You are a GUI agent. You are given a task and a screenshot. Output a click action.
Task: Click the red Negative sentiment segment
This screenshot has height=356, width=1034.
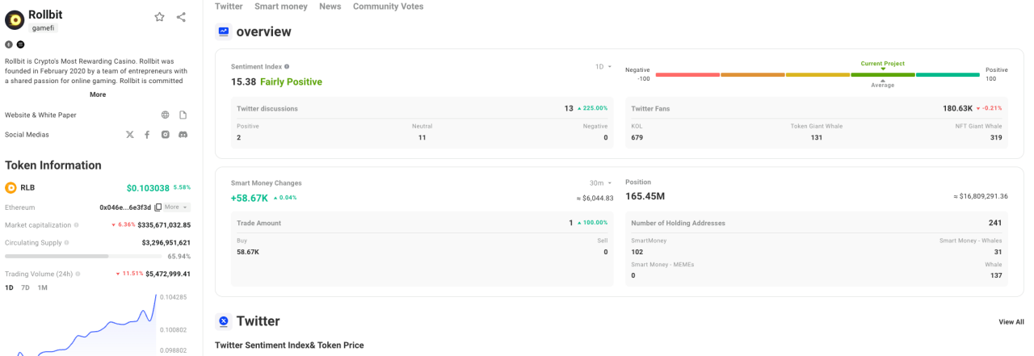pos(687,74)
